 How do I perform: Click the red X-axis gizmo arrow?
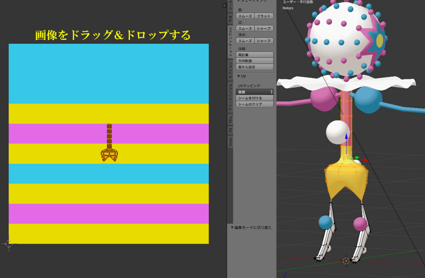[x=366, y=160]
